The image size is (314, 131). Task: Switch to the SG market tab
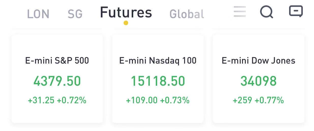75,14
